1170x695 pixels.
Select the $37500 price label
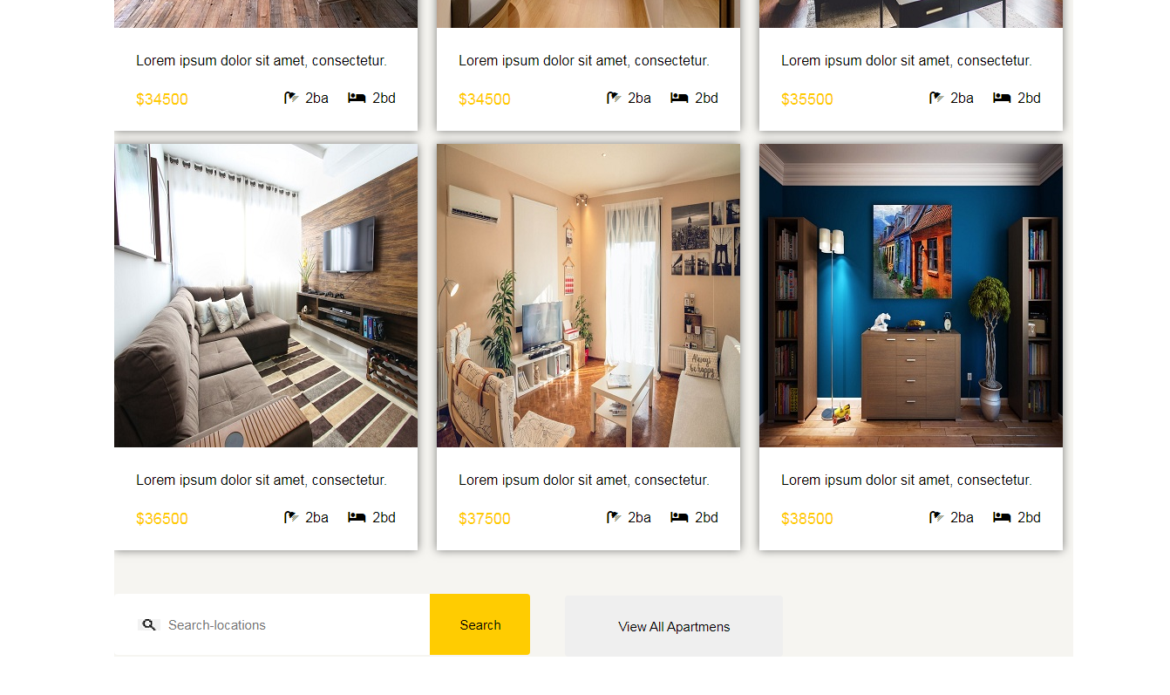point(485,519)
